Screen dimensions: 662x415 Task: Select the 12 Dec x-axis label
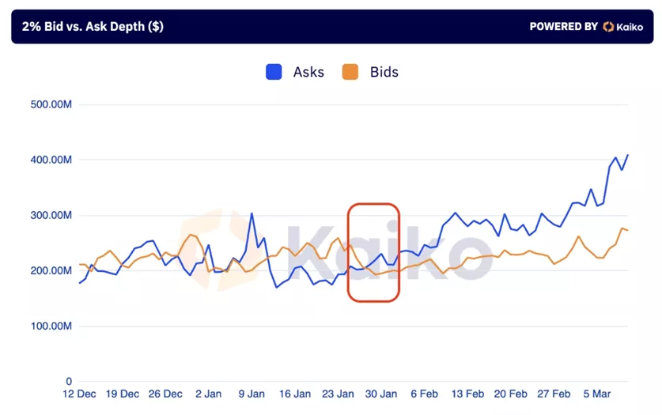coord(80,394)
